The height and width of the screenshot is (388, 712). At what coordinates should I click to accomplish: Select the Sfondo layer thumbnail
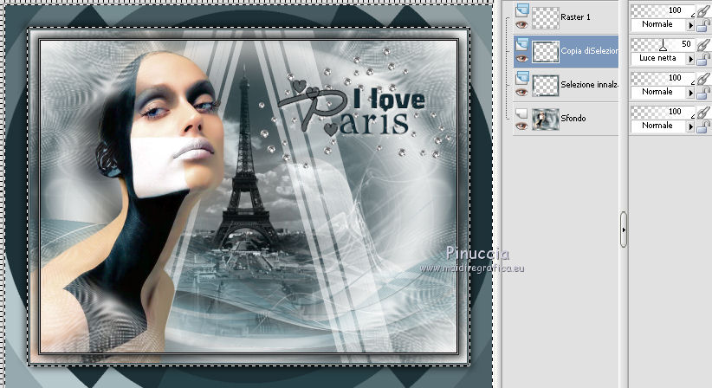coord(545,119)
